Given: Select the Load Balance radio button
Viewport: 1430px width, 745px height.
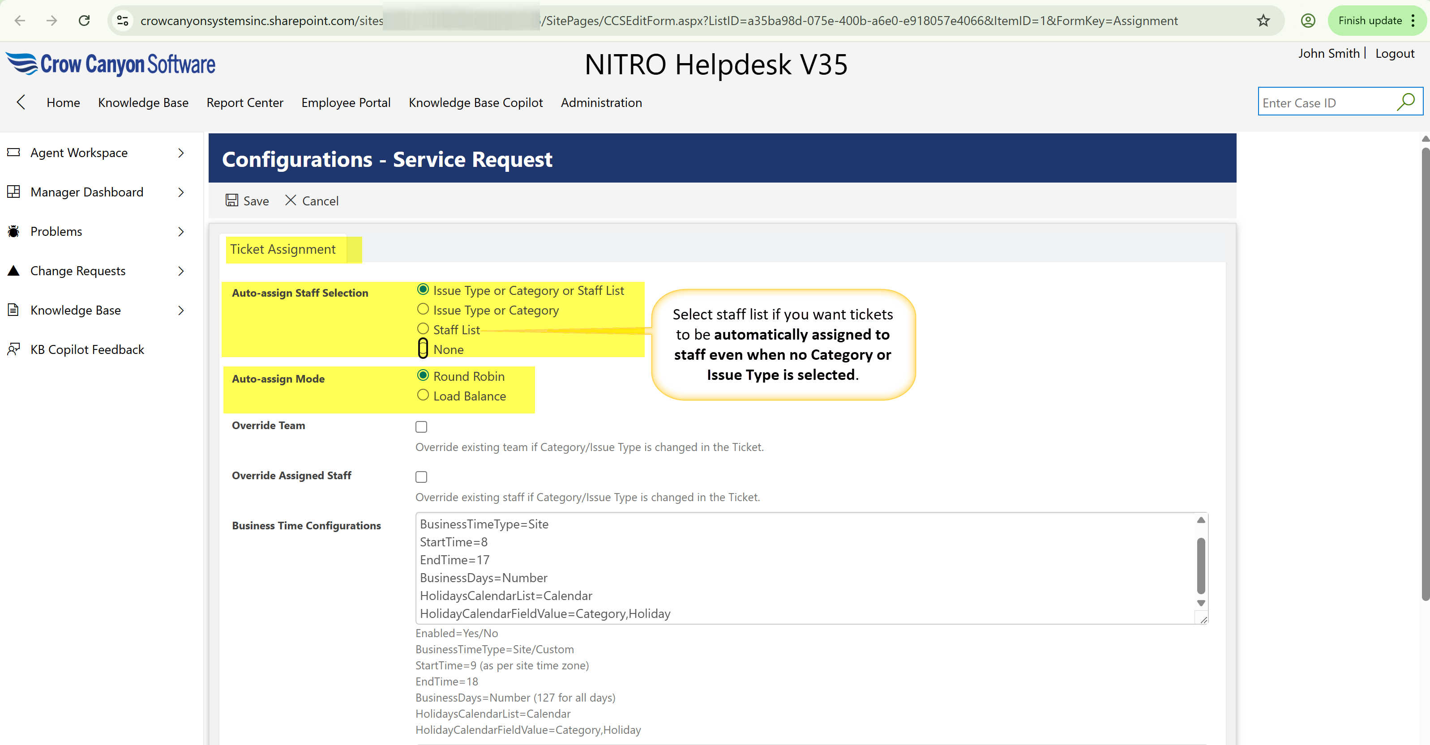Looking at the screenshot, I should [x=423, y=396].
